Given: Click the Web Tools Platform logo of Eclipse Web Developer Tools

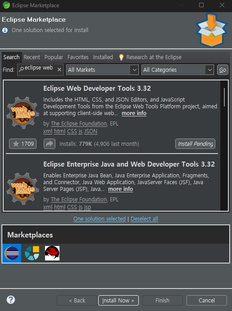Looking at the screenshot, I should coord(23,113).
